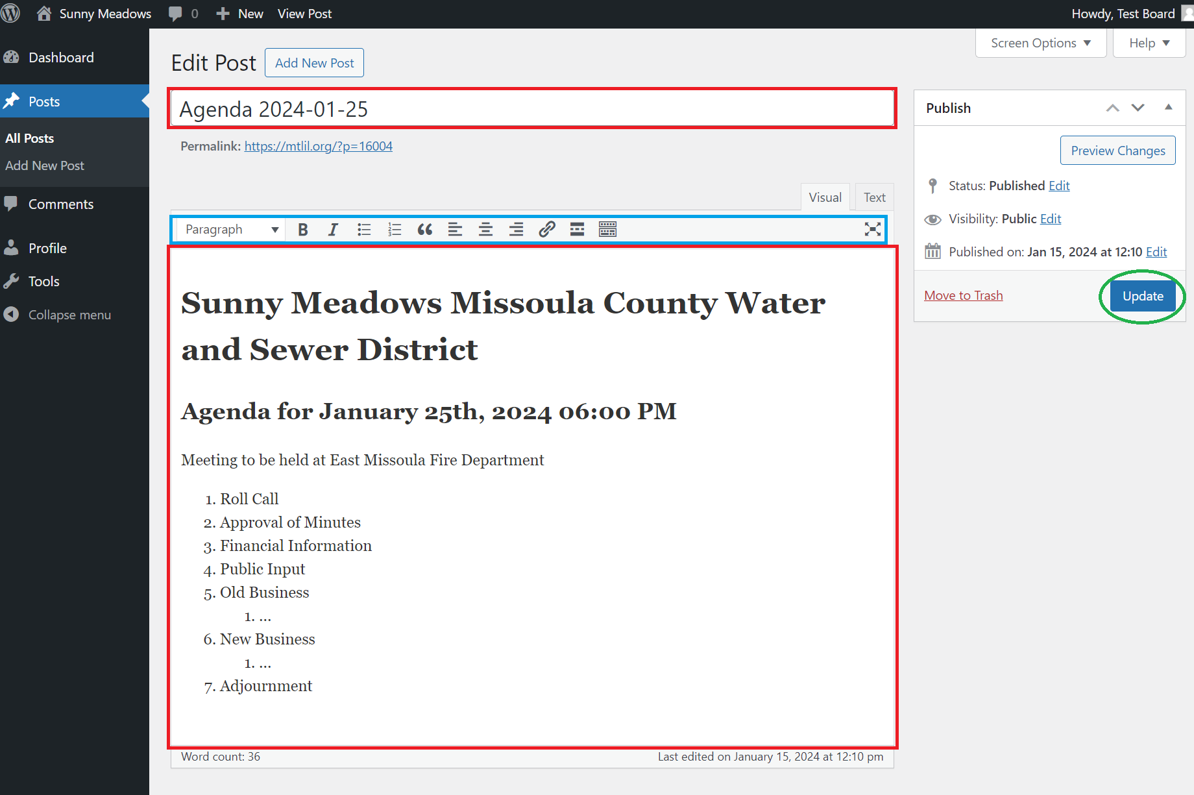Move Publish box up
1194x795 pixels.
[1113, 108]
